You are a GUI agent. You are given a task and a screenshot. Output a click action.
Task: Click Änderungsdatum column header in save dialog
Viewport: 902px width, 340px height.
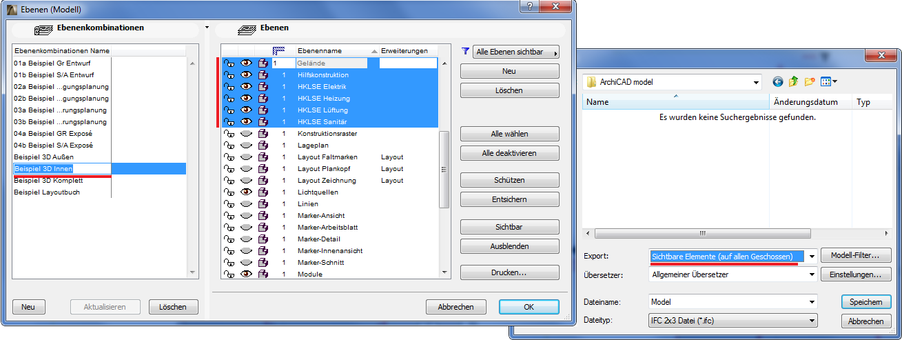[x=810, y=102]
